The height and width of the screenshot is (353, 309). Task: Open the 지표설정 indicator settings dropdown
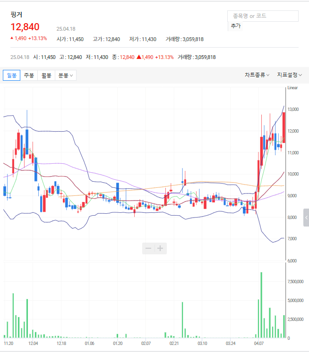289,75
